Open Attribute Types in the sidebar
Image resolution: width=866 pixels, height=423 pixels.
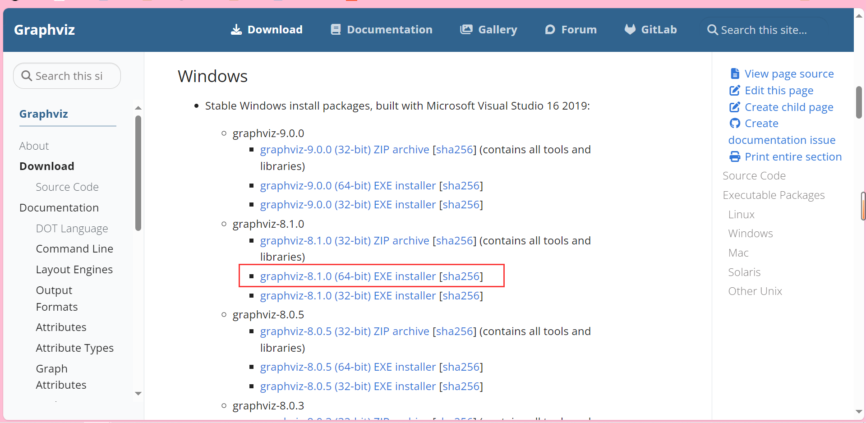[x=75, y=348]
